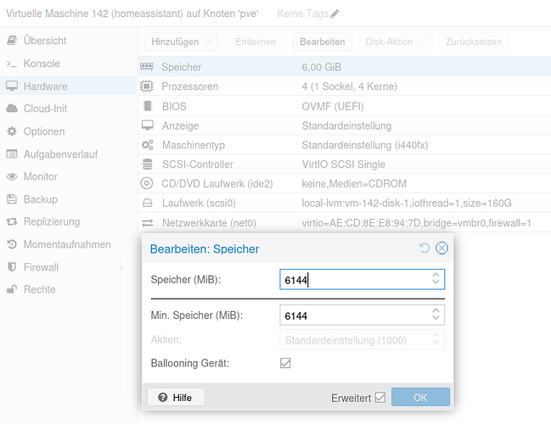Select the VirtIO SCSI Single value
Viewport: 551px width, 424px height.
(343, 165)
